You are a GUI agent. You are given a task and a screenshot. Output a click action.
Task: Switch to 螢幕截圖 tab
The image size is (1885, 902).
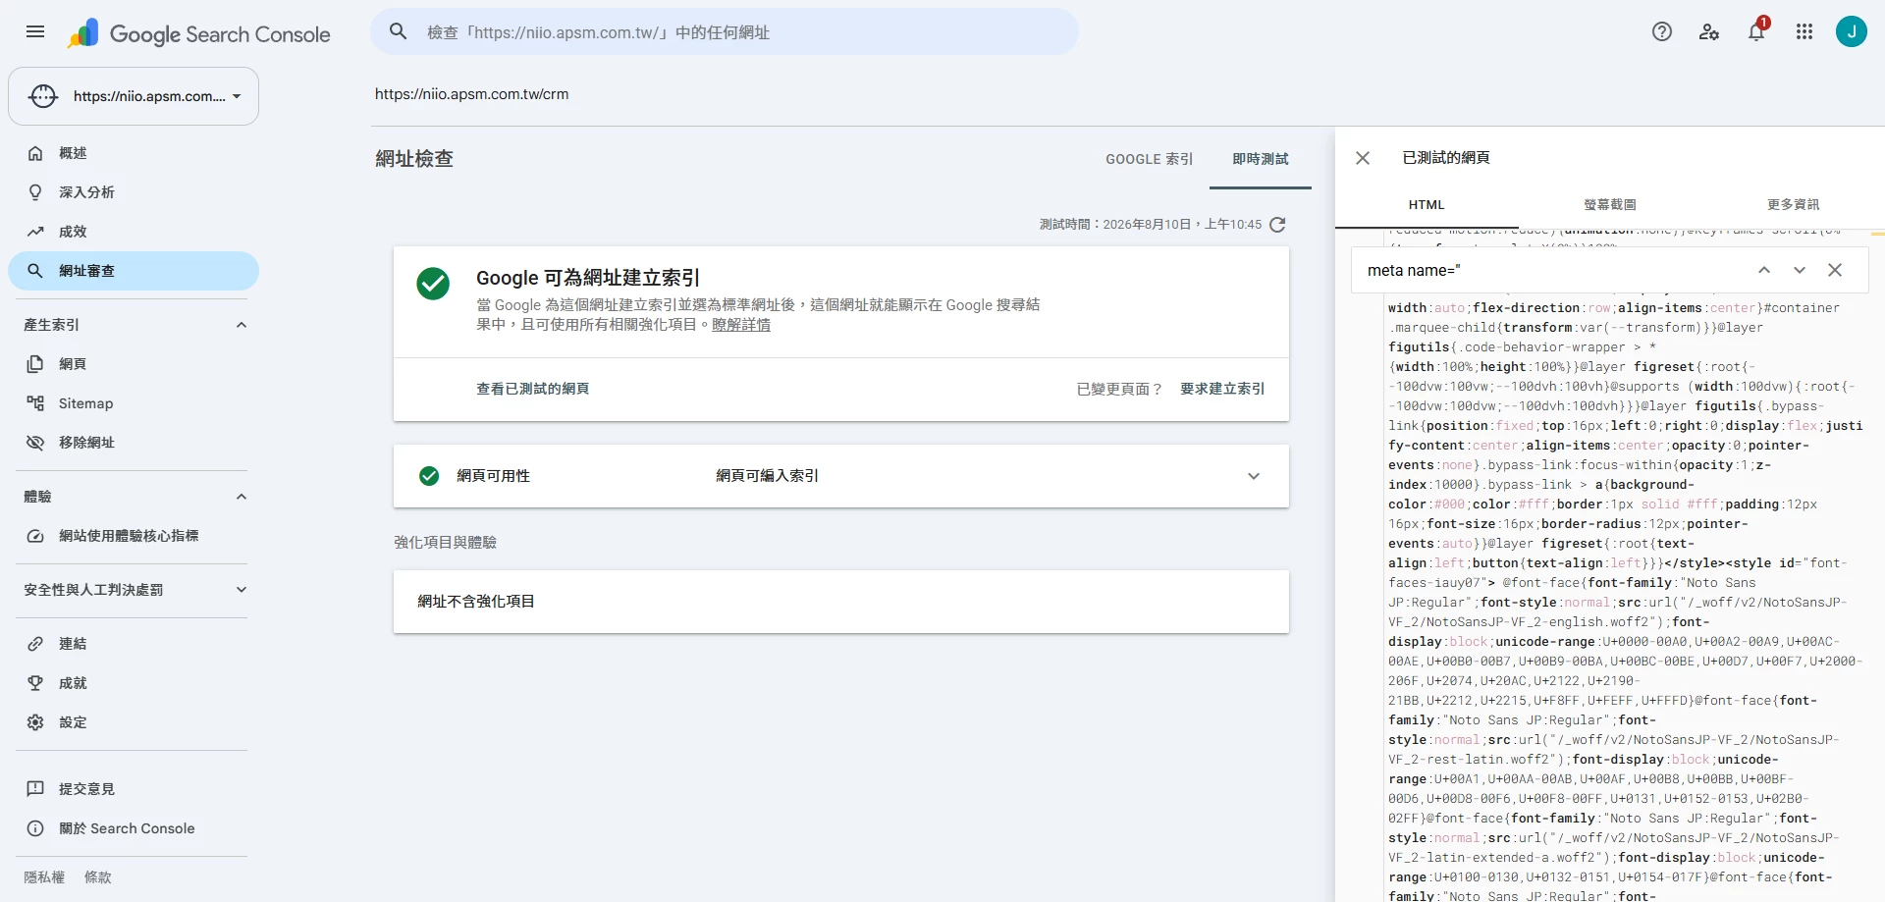click(x=1610, y=205)
